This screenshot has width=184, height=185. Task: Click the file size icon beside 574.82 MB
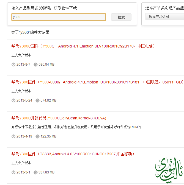[x=37, y=100]
